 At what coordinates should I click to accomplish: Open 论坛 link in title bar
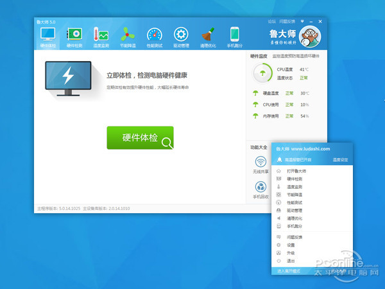(272, 22)
